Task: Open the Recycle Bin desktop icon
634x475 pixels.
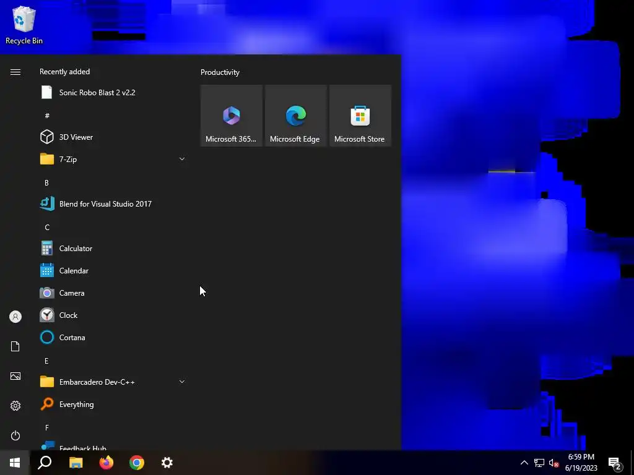Action: click(24, 25)
